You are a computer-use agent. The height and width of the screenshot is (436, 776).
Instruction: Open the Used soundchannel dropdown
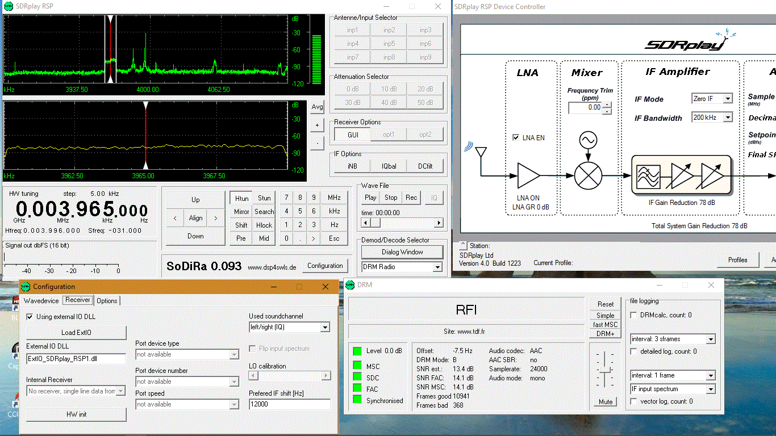pyautogui.click(x=324, y=327)
